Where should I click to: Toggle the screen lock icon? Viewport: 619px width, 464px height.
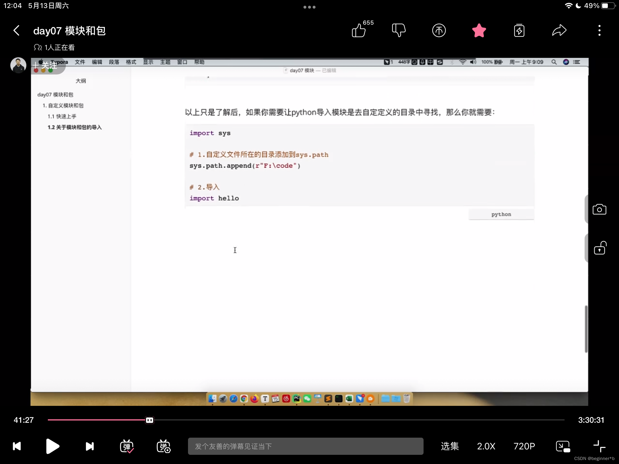[599, 248]
